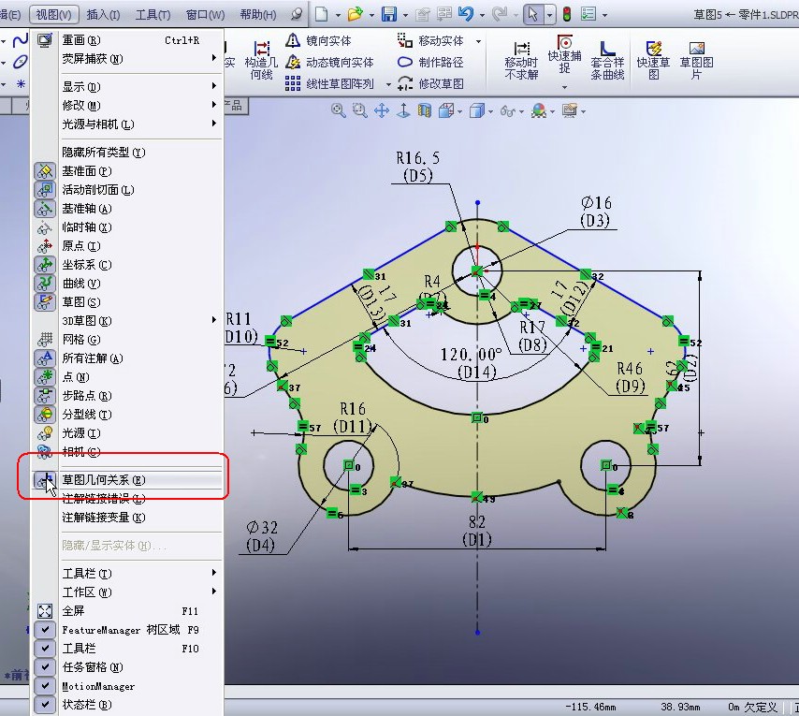Click the Save disk icon
The width and height of the screenshot is (799, 716).
389,14
